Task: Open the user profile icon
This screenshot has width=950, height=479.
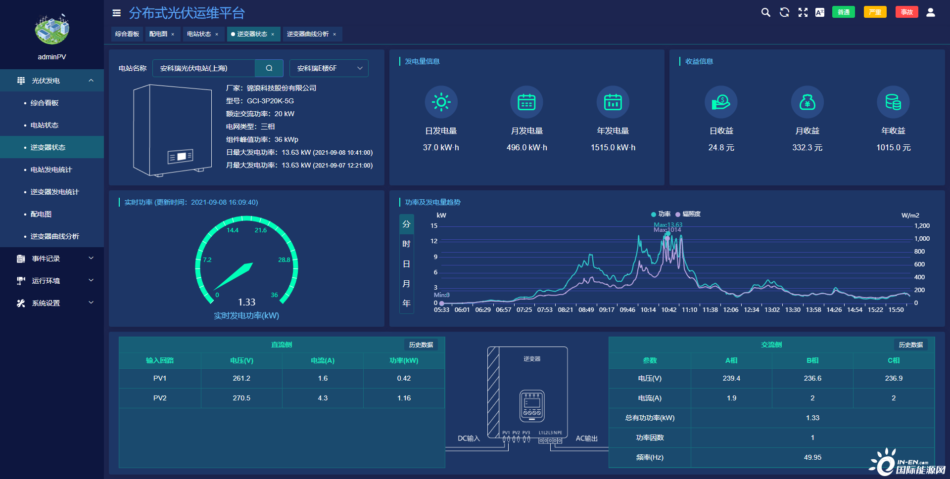Action: (930, 12)
